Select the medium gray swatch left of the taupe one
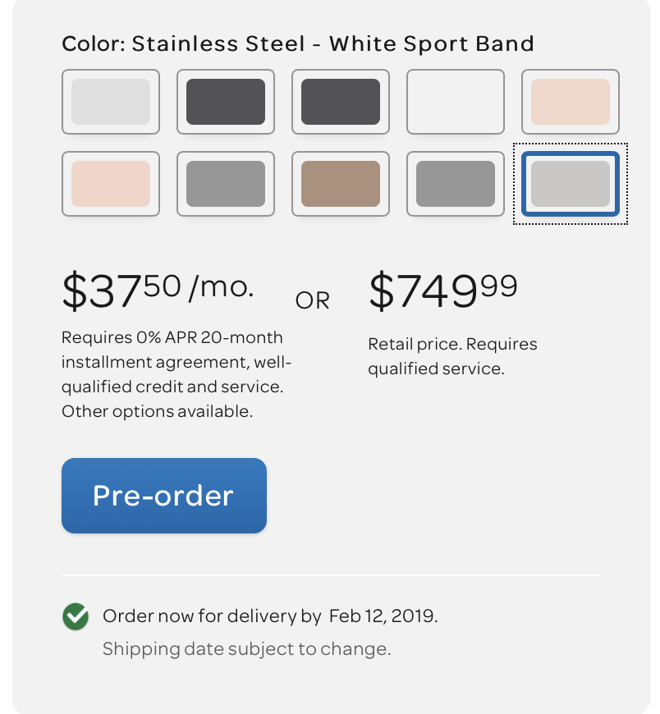 click(226, 184)
